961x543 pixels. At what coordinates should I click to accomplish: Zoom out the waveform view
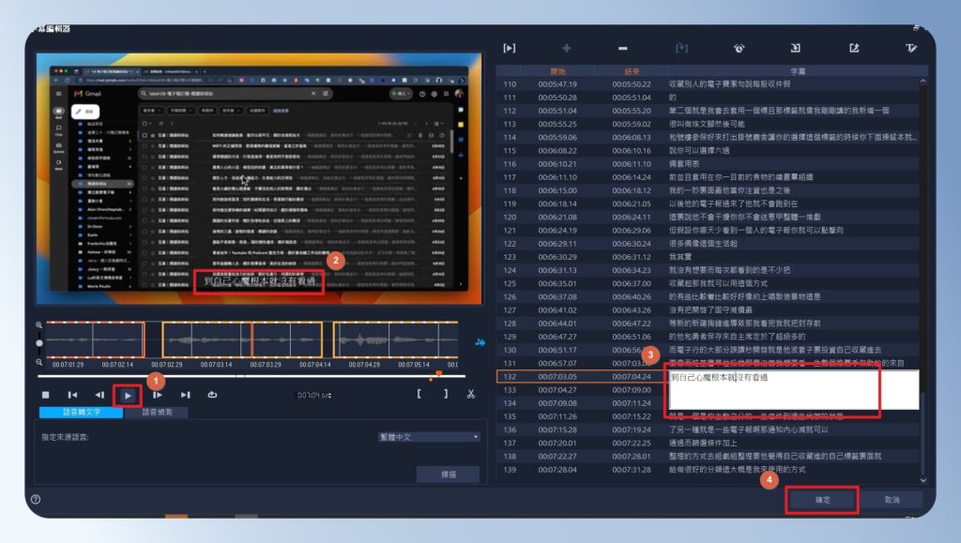[x=39, y=362]
